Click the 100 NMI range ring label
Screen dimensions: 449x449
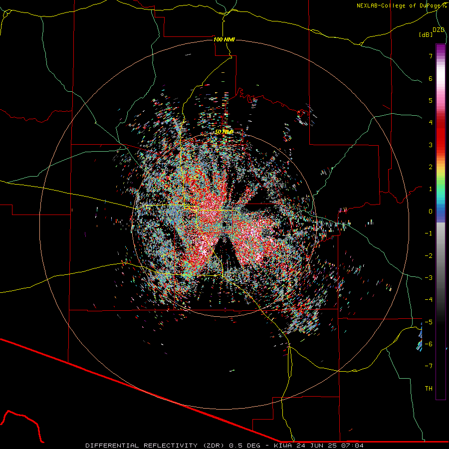click(224, 39)
